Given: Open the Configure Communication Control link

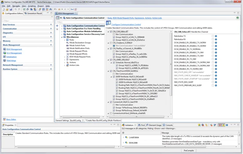Looking at the screenshot, I should click(126, 24).
